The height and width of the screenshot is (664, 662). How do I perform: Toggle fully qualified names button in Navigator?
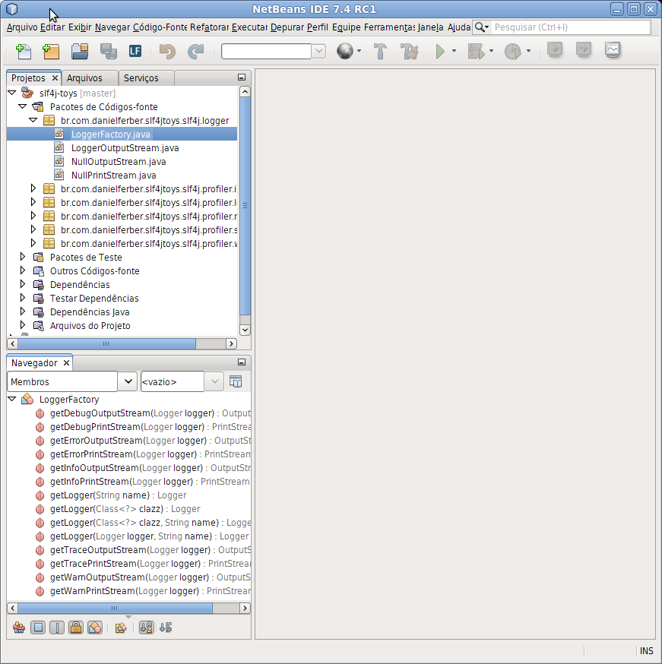pyautogui.click(x=121, y=628)
